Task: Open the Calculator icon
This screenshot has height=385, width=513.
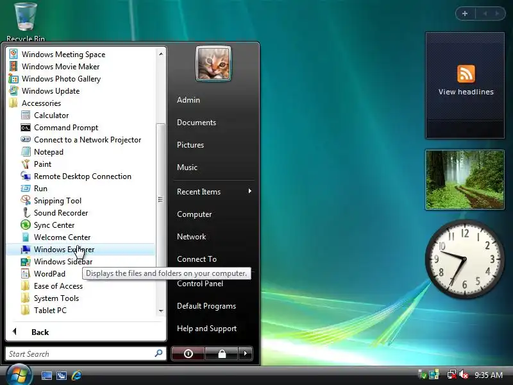Action: 26,115
